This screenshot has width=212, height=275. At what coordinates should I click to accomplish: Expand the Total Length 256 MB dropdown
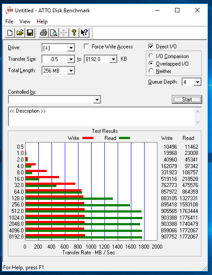point(71,71)
